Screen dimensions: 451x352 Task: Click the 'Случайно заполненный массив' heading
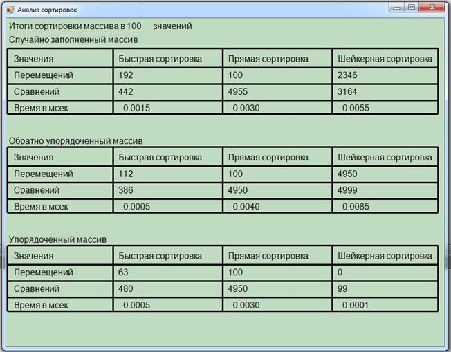73,39
